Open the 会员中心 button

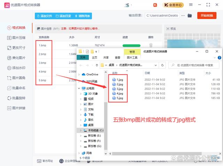[173, 5]
